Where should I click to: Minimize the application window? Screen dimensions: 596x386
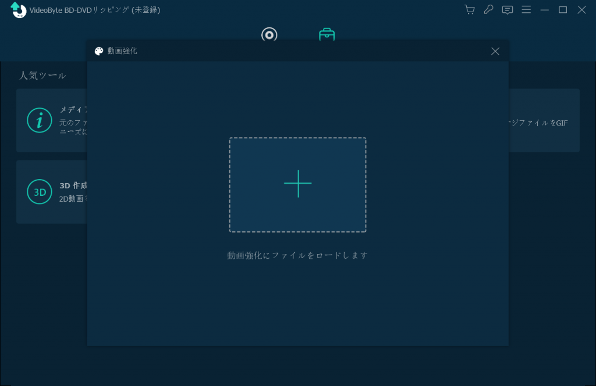tap(544, 10)
